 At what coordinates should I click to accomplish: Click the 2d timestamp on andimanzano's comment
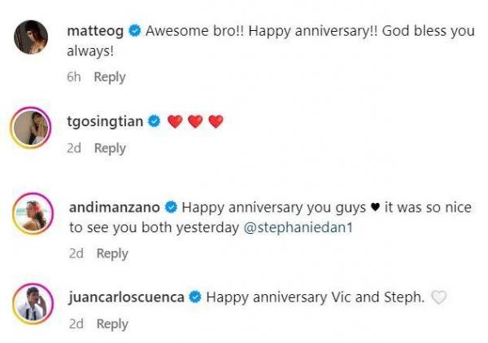[76, 253]
